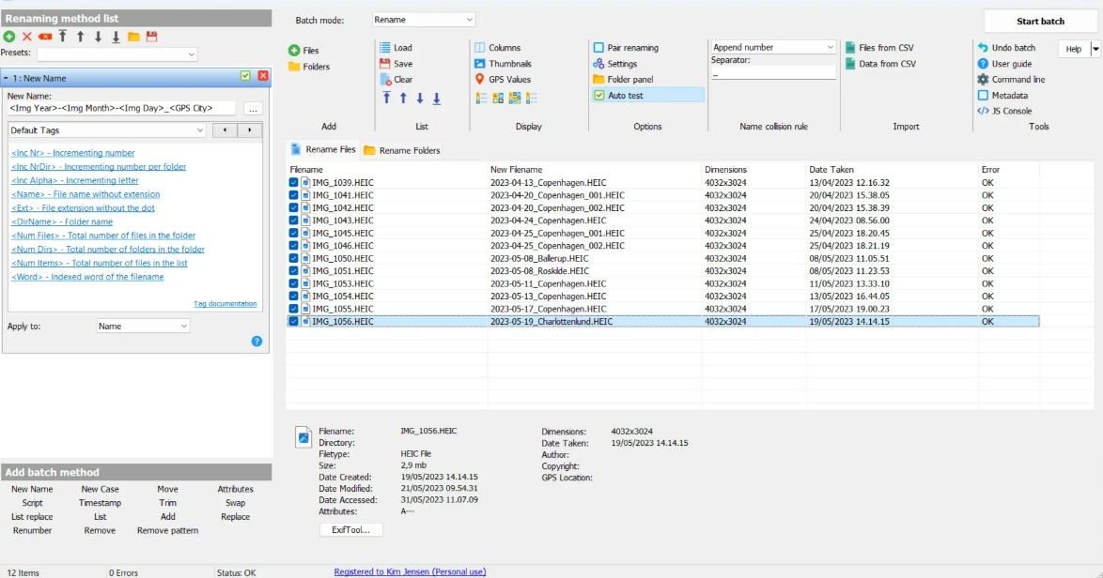
Task: Move method down in Renaming method list
Action: (98, 37)
